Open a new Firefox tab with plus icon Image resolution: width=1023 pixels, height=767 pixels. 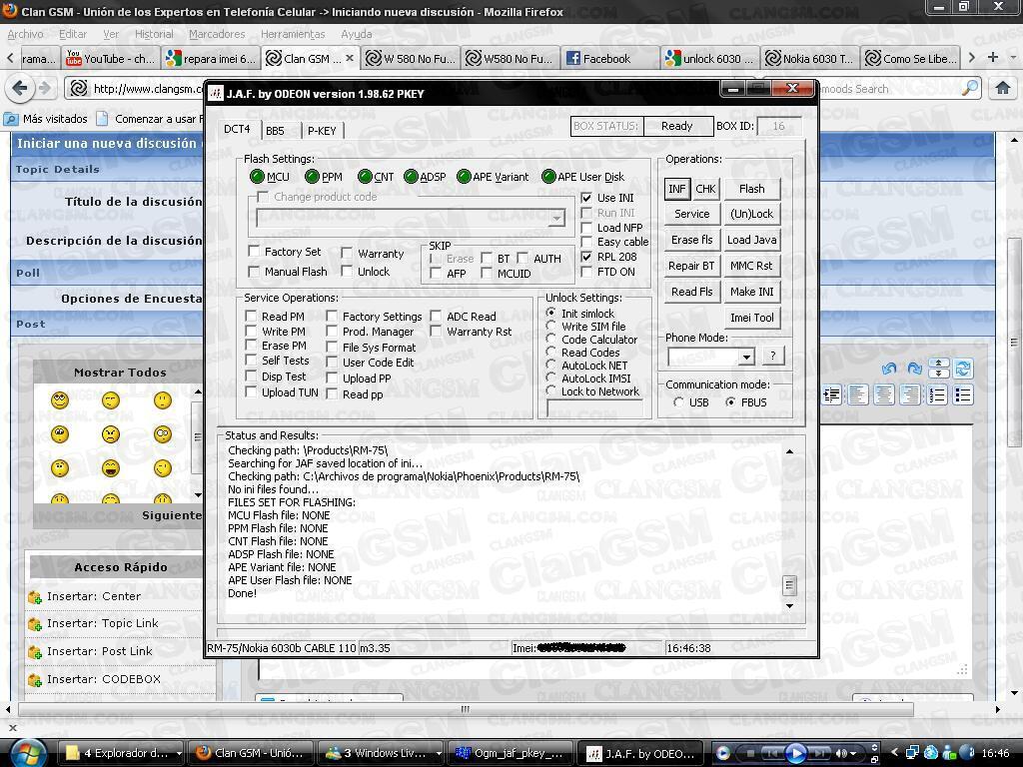992,57
